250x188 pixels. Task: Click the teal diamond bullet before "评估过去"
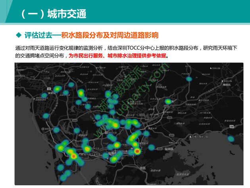tap(19, 35)
